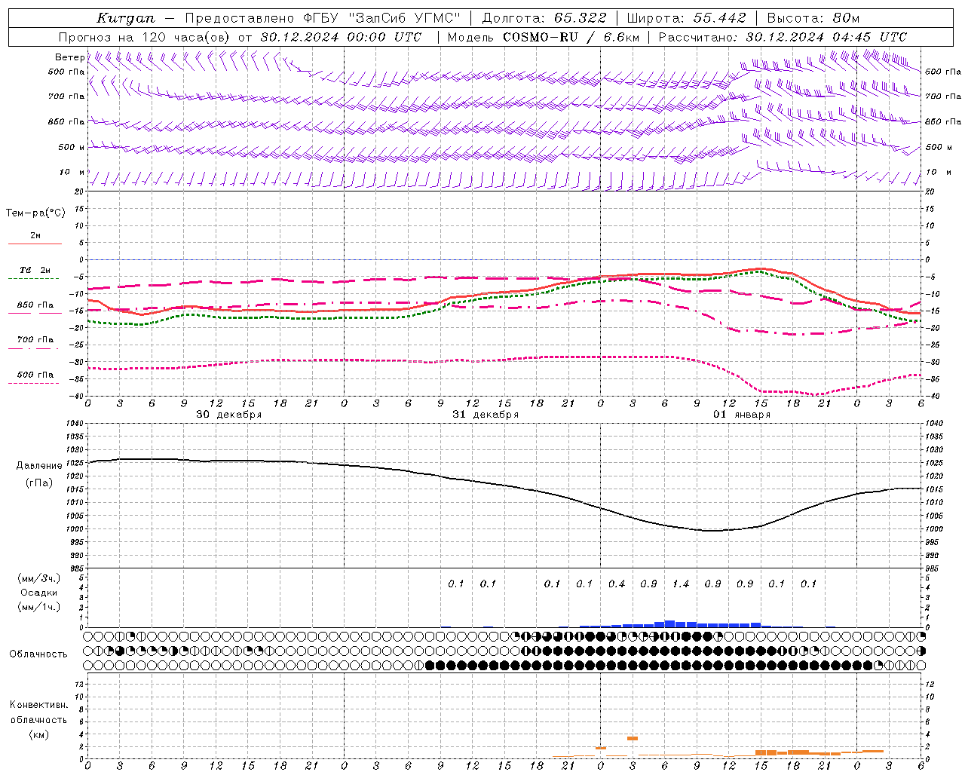Click the '01 января' date label

[742, 415]
